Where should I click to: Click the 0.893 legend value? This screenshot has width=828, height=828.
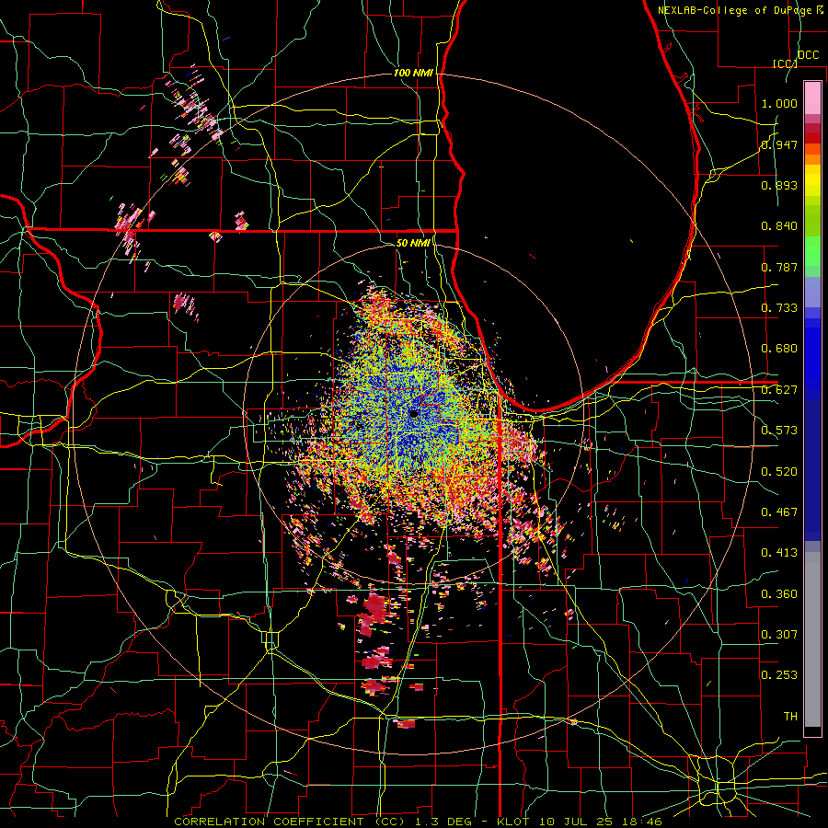point(779,185)
